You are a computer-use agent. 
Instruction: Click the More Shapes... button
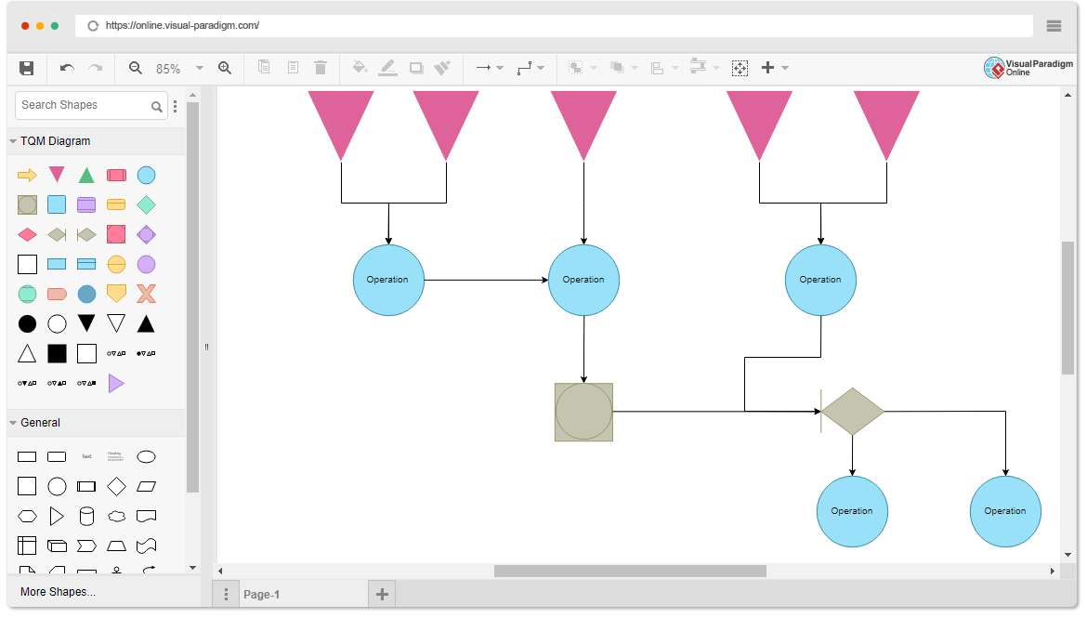[x=58, y=592]
